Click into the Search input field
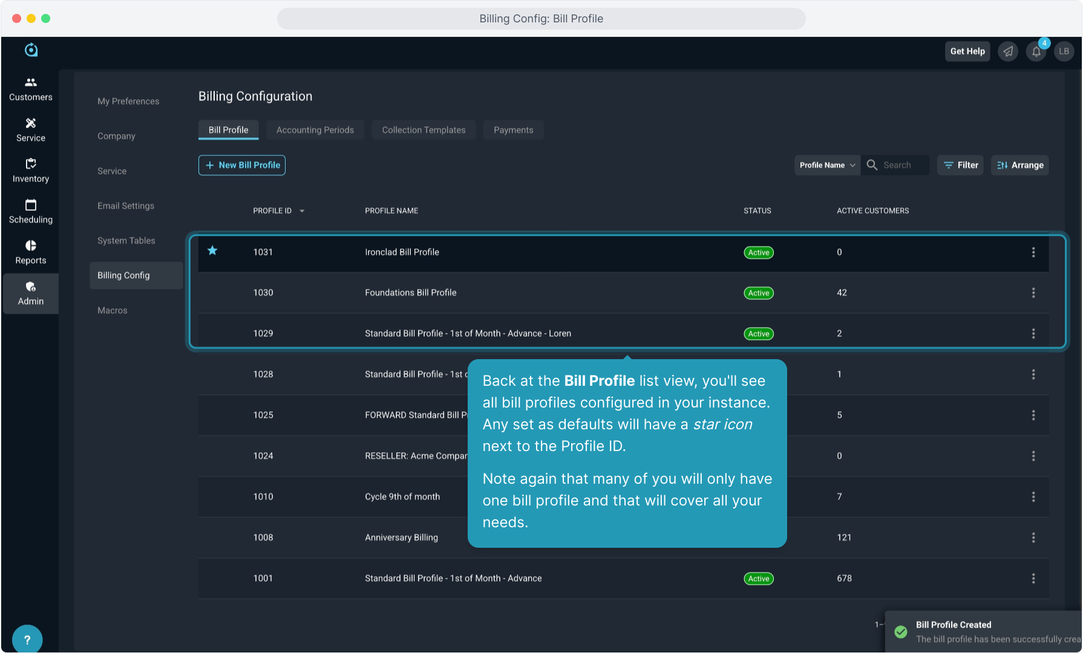This screenshot has height=653, width=1083. (x=903, y=165)
